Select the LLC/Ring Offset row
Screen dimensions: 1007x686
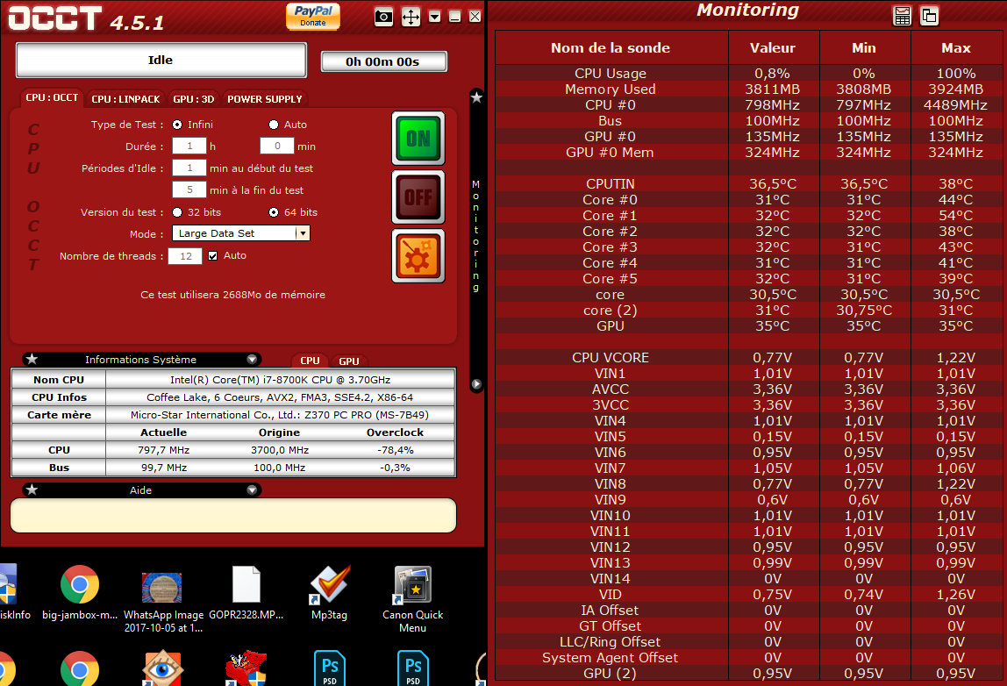click(x=749, y=641)
